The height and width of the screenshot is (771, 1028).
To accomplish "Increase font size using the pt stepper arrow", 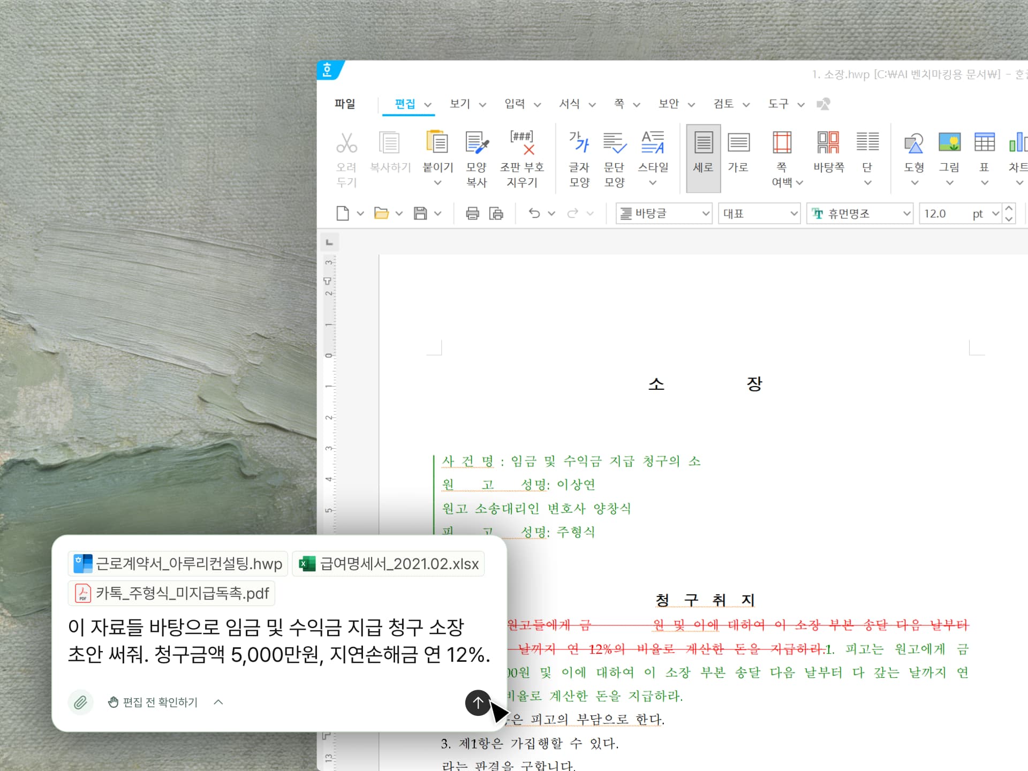I will click(x=1009, y=209).
